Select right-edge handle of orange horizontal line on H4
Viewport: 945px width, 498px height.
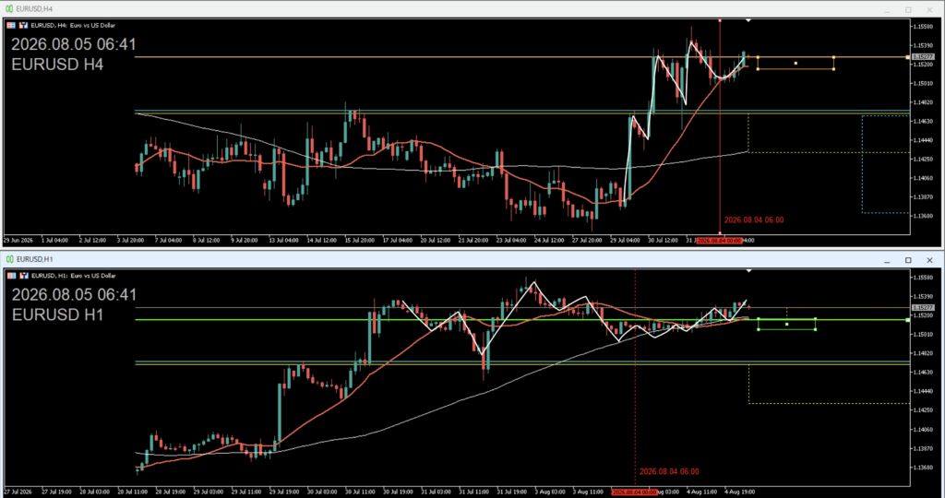(908, 57)
